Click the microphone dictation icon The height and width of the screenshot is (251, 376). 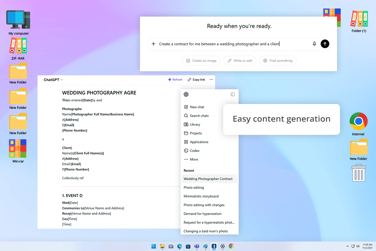coord(314,44)
